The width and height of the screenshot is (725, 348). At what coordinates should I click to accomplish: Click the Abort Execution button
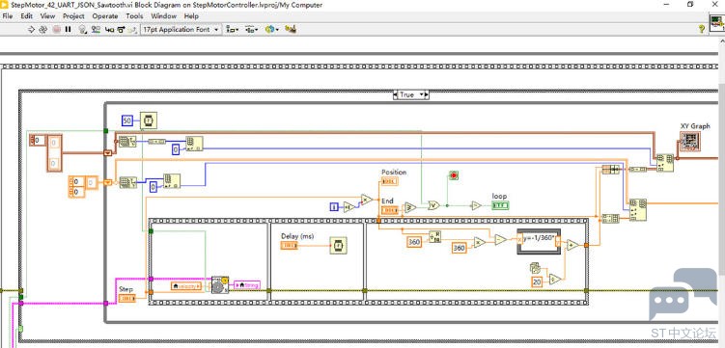pyautogui.click(x=56, y=30)
